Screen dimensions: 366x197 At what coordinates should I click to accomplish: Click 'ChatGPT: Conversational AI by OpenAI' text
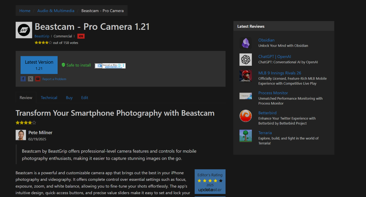[x=288, y=62]
